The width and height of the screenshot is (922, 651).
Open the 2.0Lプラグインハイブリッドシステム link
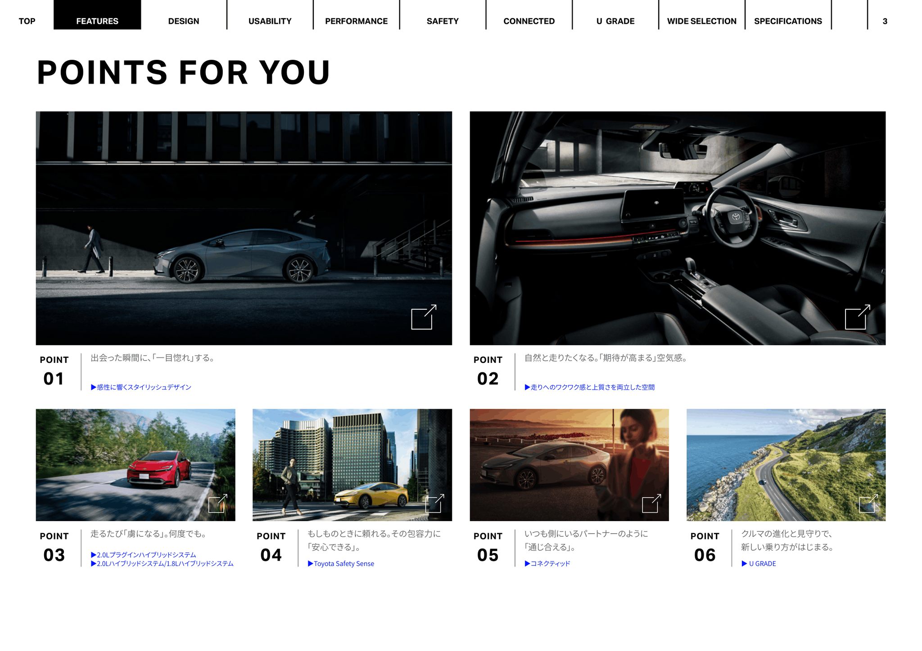(x=143, y=555)
